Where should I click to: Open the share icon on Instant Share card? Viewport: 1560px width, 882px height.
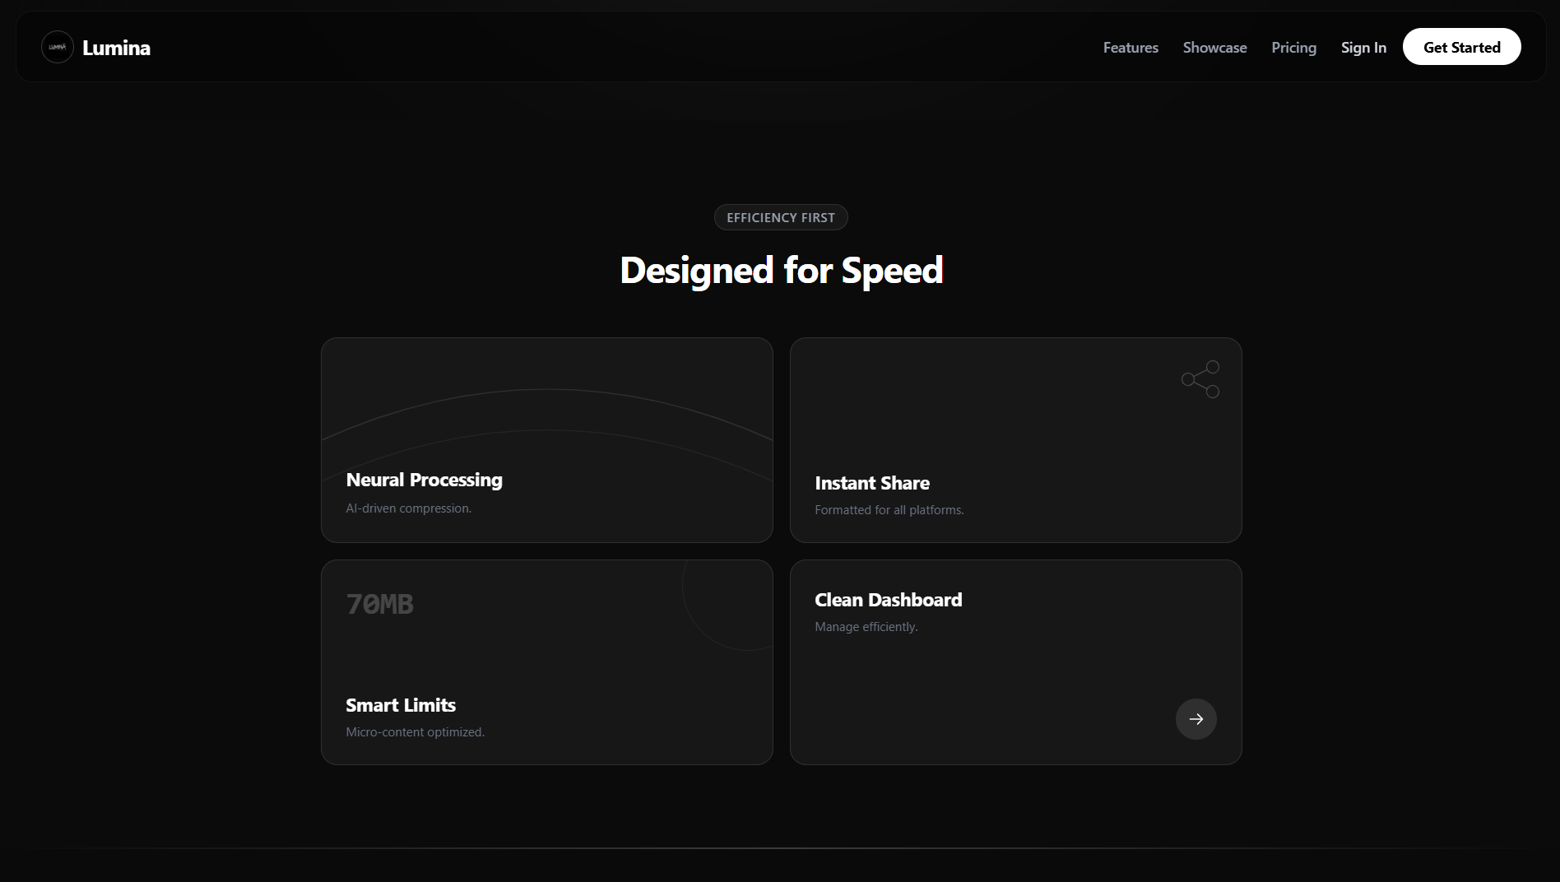1200,378
